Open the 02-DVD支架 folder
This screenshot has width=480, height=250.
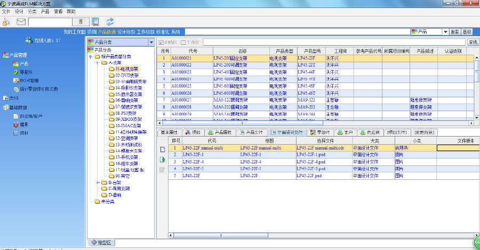126,76
